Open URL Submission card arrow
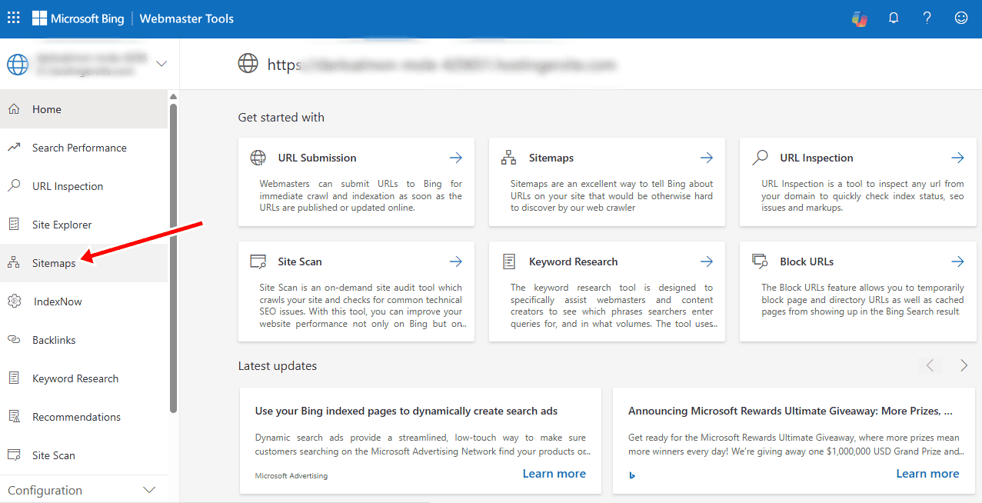This screenshot has width=982, height=503. pos(456,158)
